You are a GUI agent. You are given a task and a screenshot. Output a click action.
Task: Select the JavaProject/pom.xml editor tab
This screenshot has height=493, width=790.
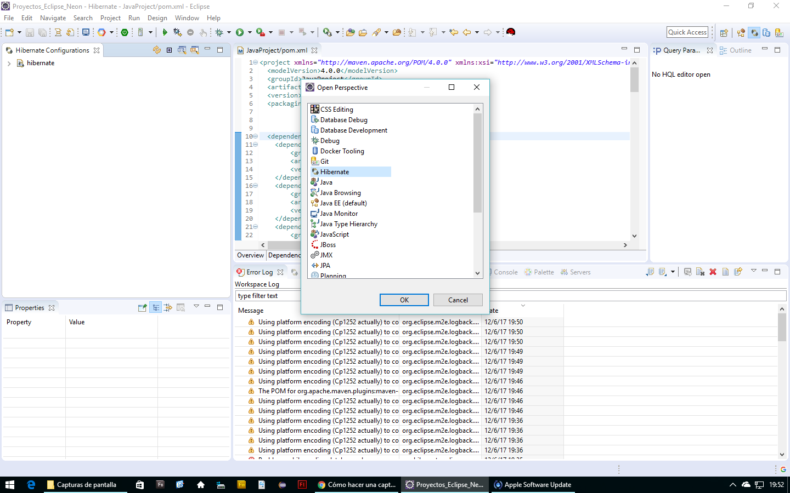277,50
